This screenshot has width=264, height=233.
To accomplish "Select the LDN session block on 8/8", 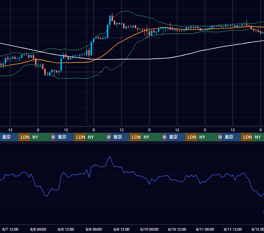I will point(80,137).
